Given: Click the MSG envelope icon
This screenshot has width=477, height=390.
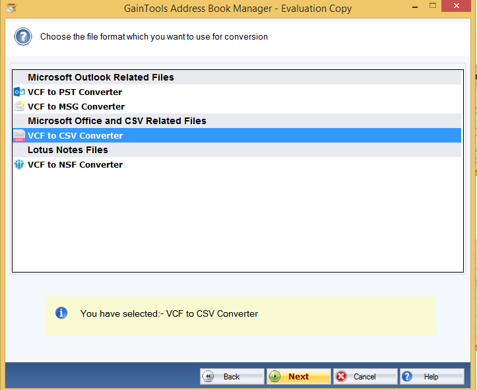Looking at the screenshot, I should click(x=20, y=106).
